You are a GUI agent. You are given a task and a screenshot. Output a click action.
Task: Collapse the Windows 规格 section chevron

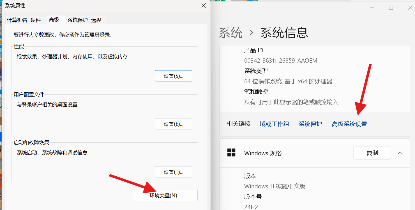400,153
